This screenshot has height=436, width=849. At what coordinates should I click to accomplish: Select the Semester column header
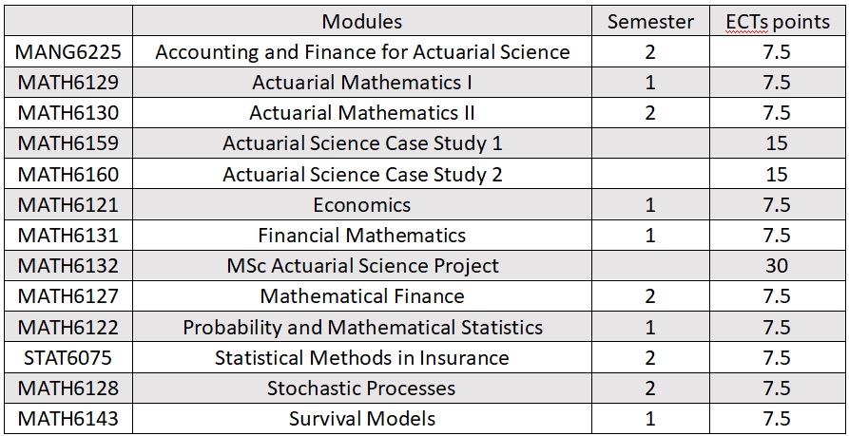(650, 21)
